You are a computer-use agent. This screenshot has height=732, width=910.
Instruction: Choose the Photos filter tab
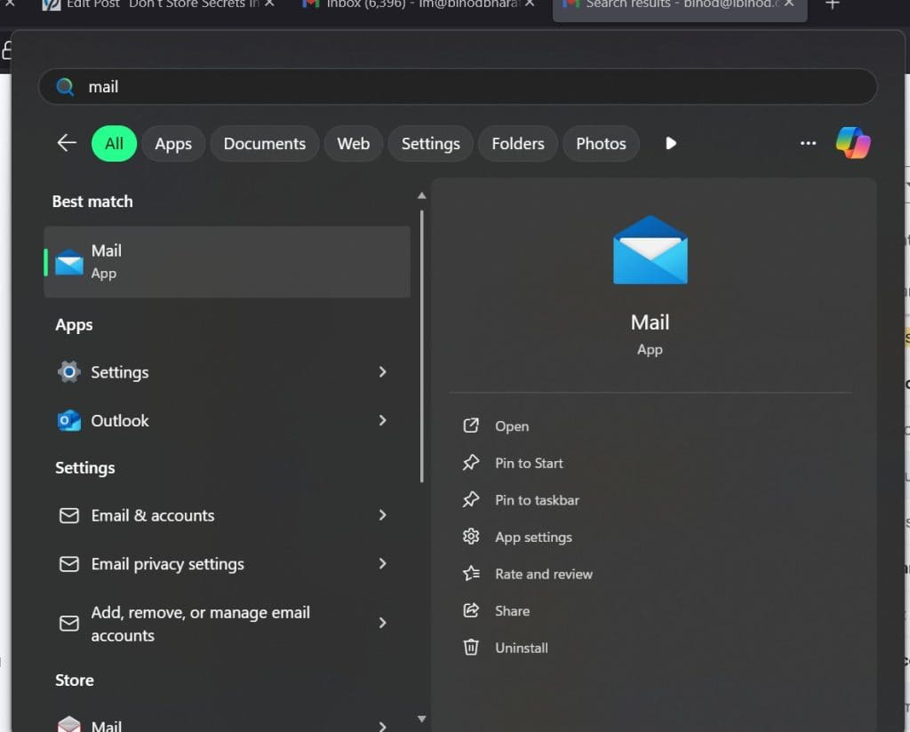pos(601,144)
